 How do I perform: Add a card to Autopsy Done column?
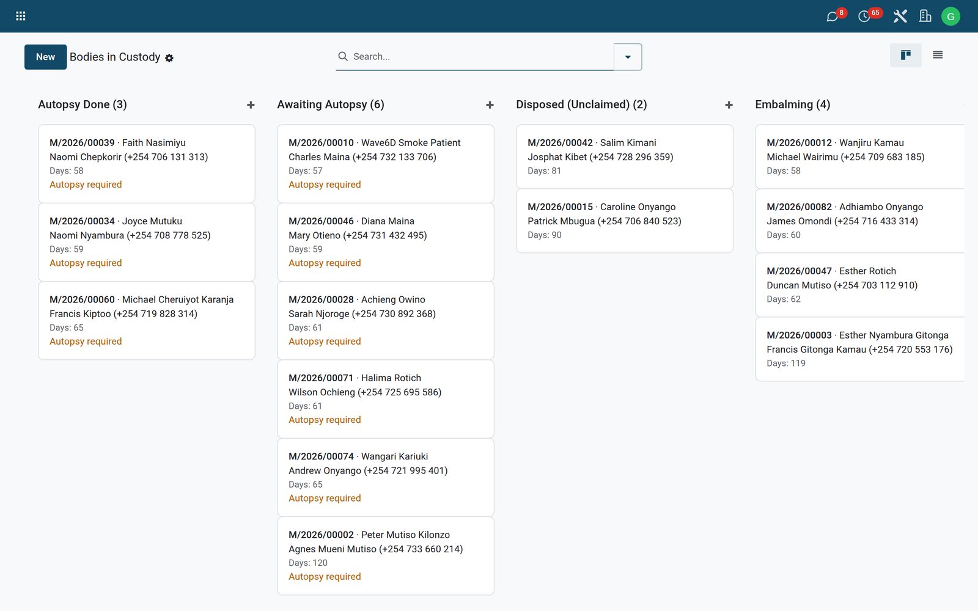251,105
